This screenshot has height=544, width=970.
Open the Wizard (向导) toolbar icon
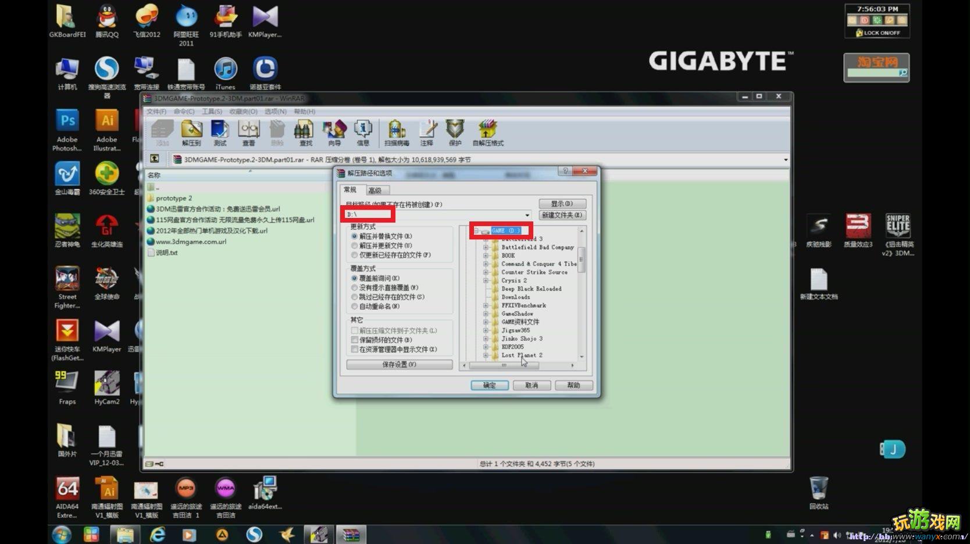coord(334,133)
